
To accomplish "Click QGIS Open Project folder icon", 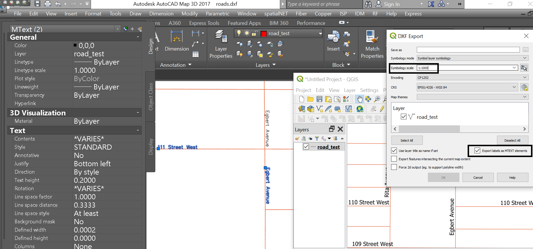I will coord(310,99).
